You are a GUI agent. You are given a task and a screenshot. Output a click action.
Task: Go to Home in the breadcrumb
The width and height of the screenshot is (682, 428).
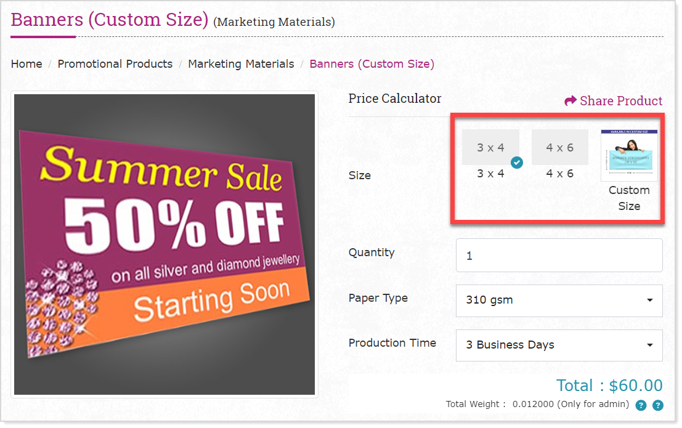coord(26,64)
